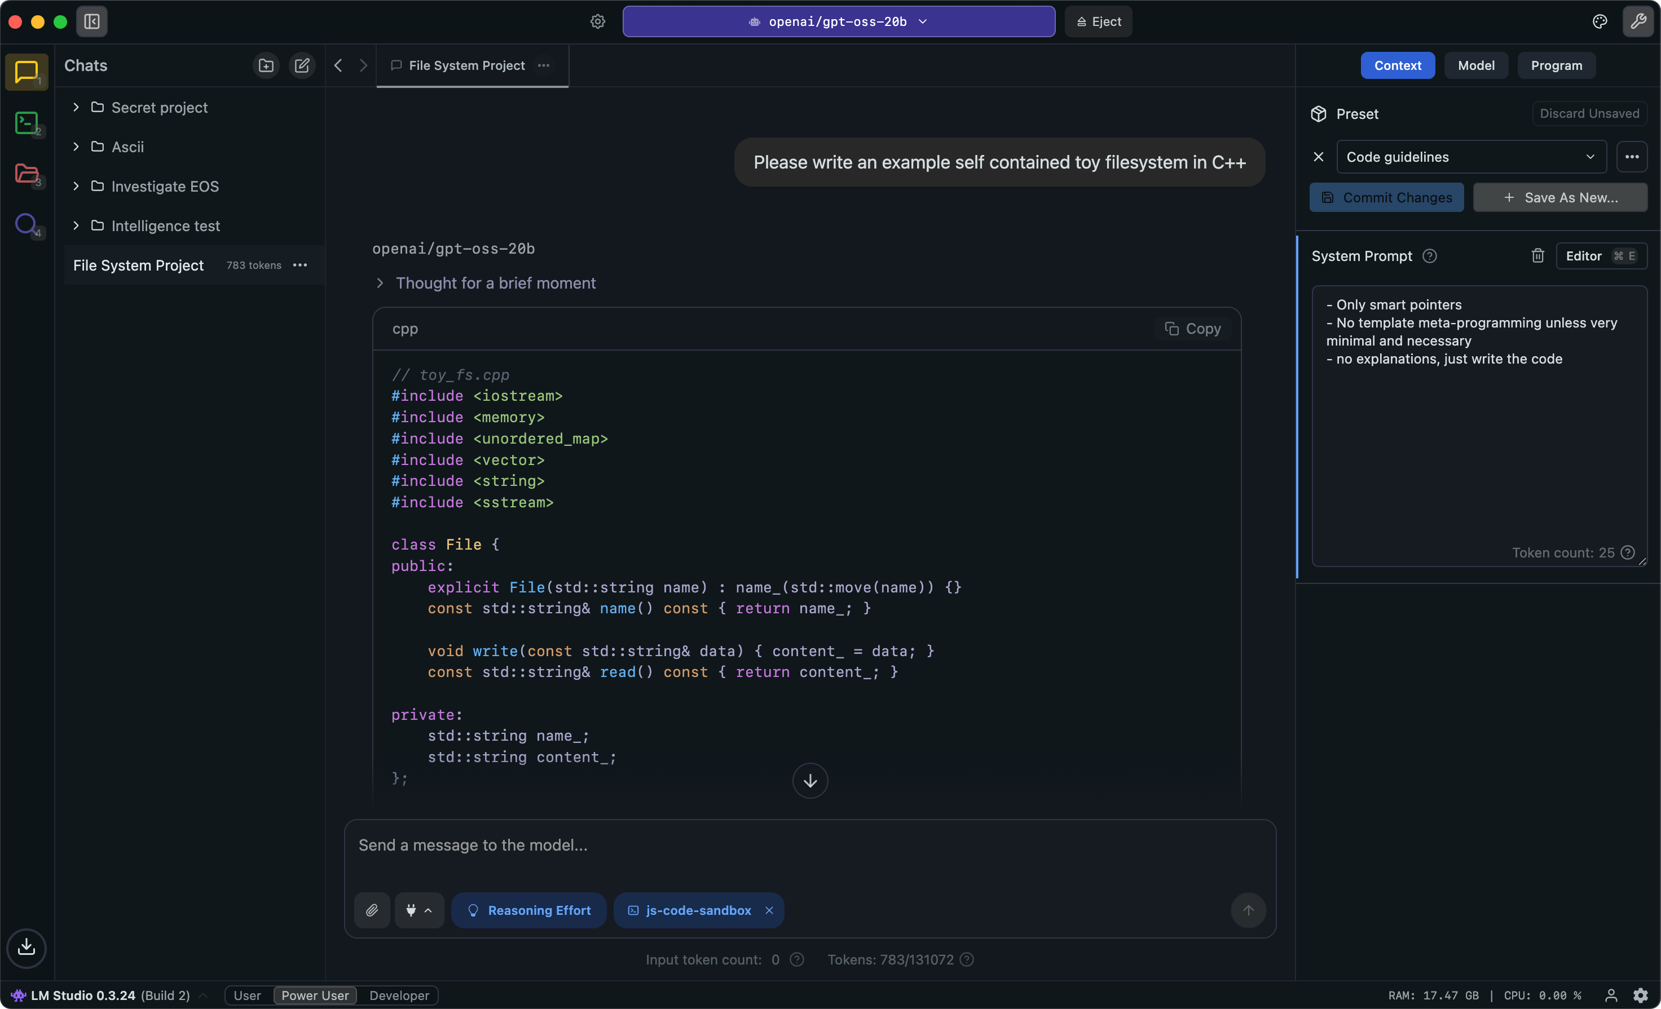Toggle the Reasoning Effort chip
This screenshot has height=1009, width=1661.
529,910
